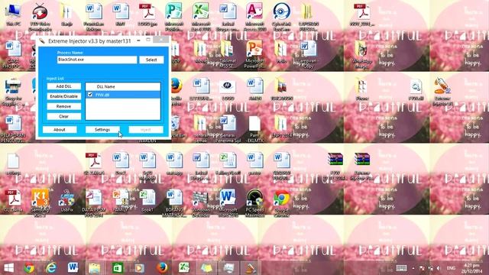Open Sticky Notes from the taskbar
The width and height of the screenshot is (489, 275).
point(206,268)
